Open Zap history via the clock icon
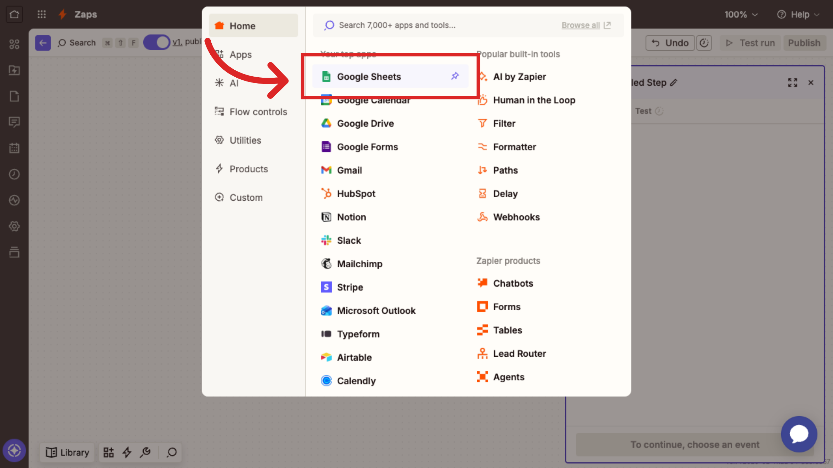 pos(14,174)
